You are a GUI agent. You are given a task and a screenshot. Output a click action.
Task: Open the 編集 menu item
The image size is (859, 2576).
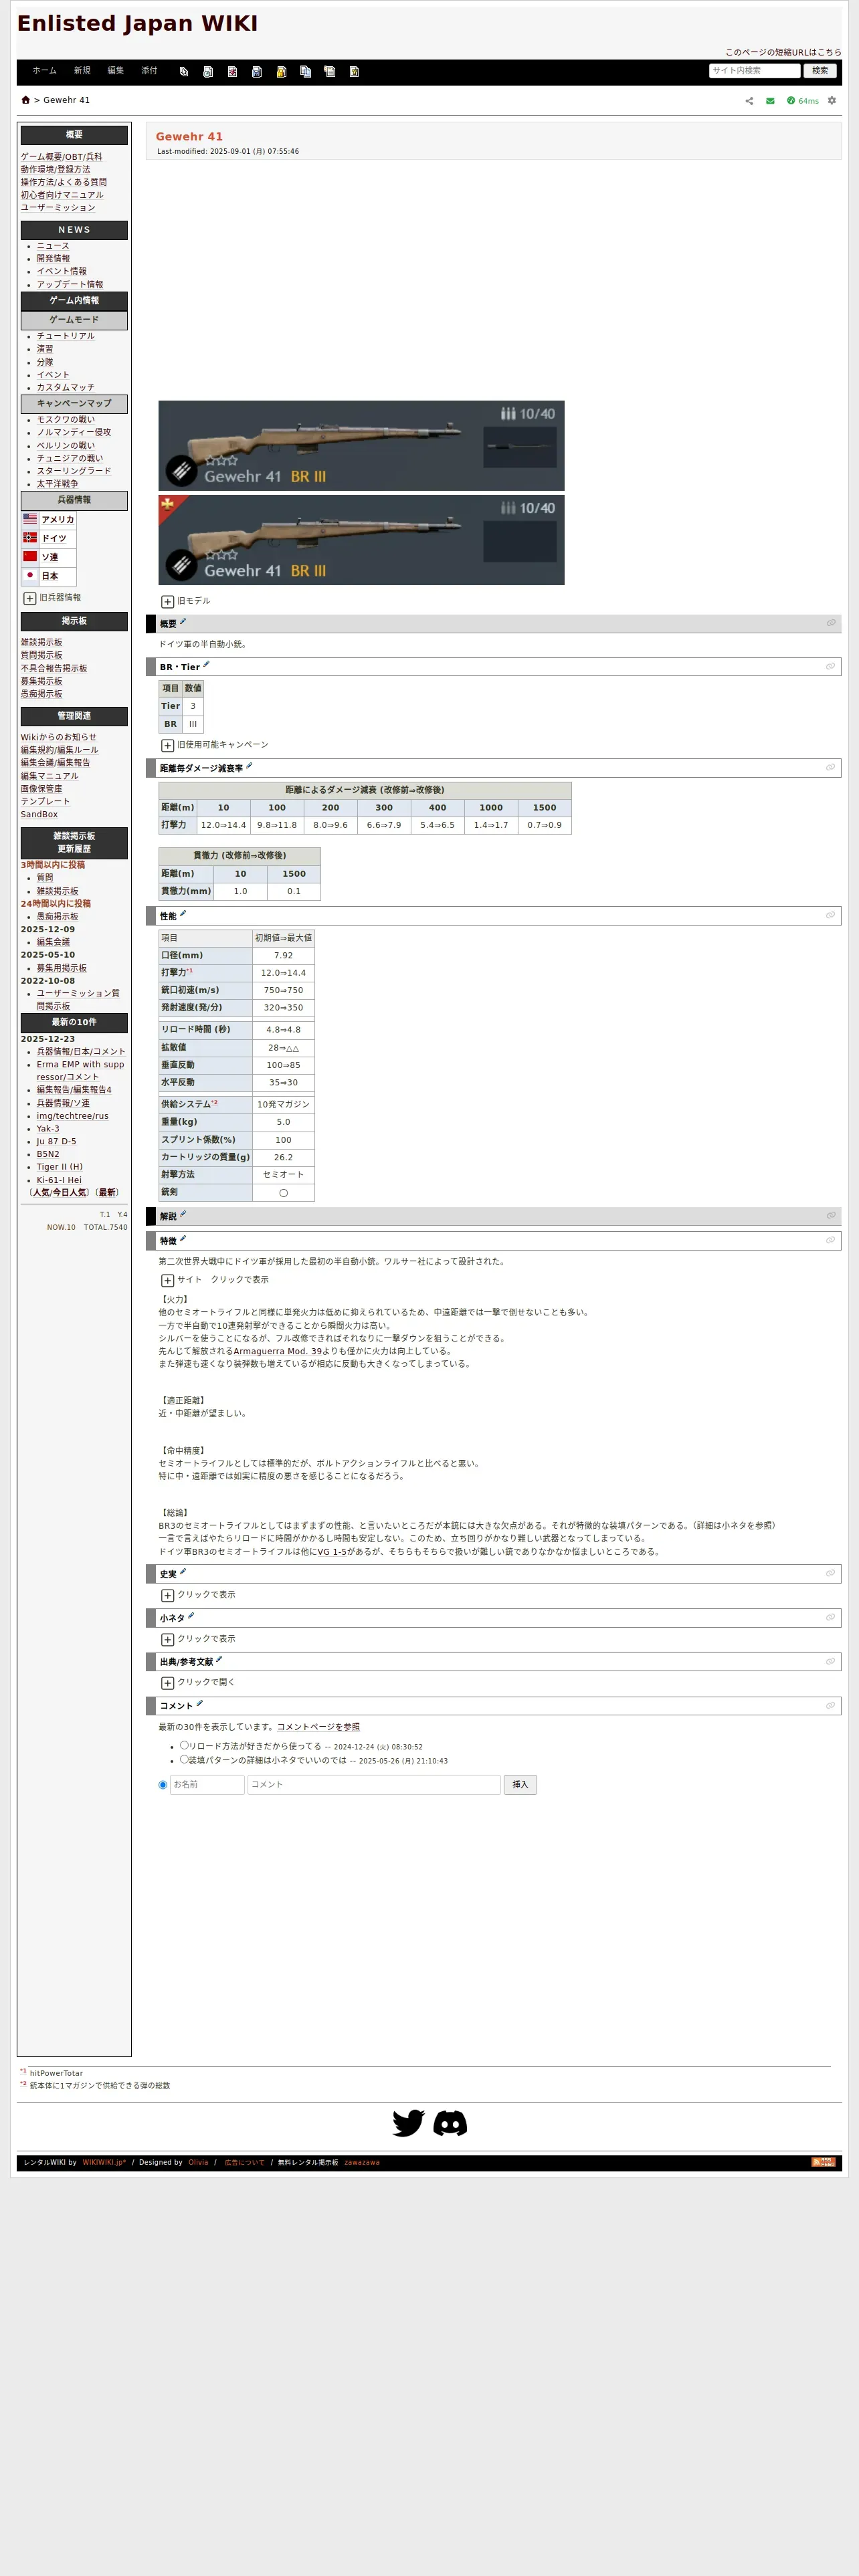[116, 71]
